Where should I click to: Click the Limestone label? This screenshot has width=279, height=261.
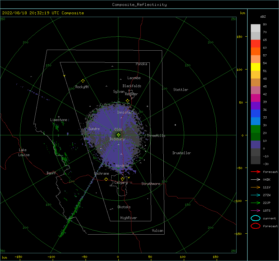(x=59, y=120)
